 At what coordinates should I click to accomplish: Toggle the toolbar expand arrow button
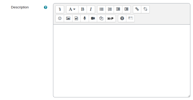[60, 9]
